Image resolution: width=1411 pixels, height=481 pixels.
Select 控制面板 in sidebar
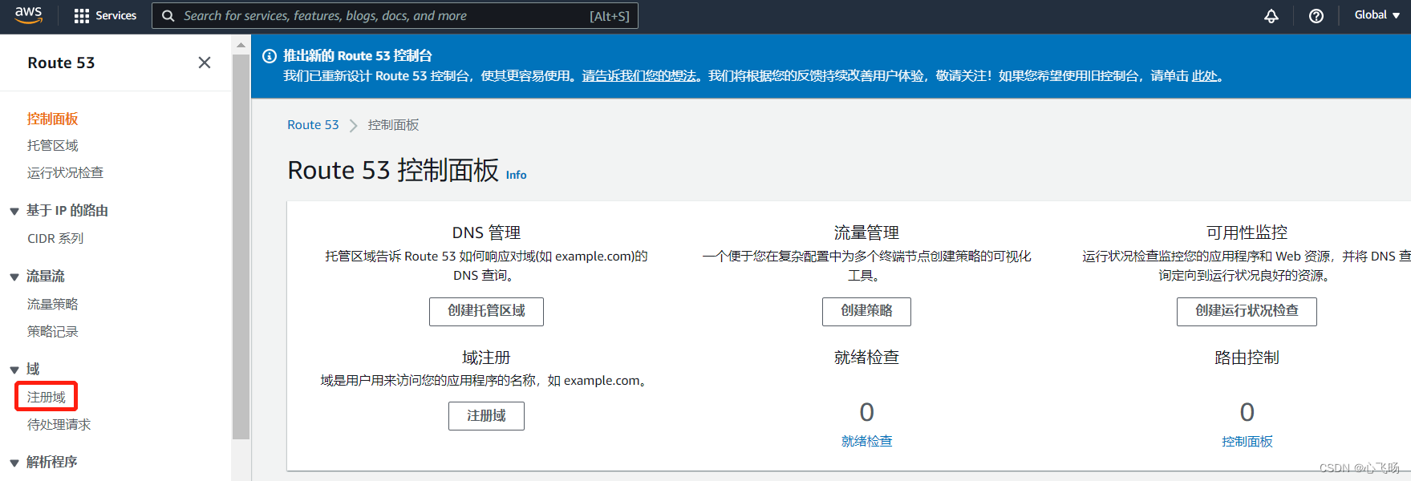tap(53, 119)
